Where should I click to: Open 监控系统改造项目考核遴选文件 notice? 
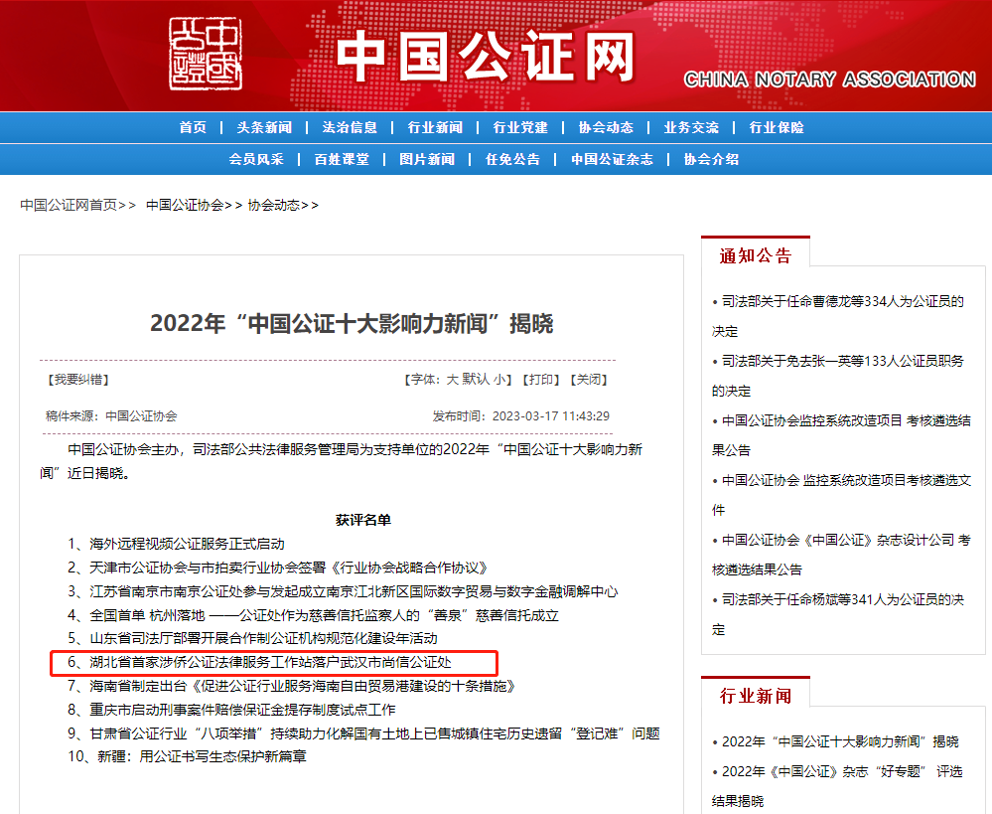click(x=841, y=495)
